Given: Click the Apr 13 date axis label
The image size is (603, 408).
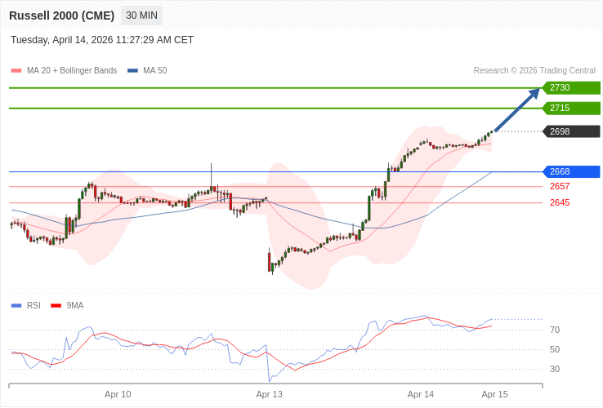Looking at the screenshot, I should (x=269, y=394).
